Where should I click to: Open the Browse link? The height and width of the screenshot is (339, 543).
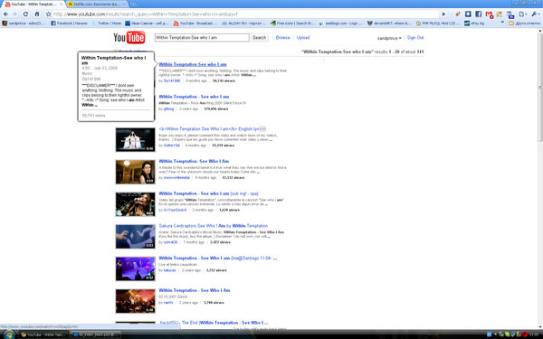[282, 37]
